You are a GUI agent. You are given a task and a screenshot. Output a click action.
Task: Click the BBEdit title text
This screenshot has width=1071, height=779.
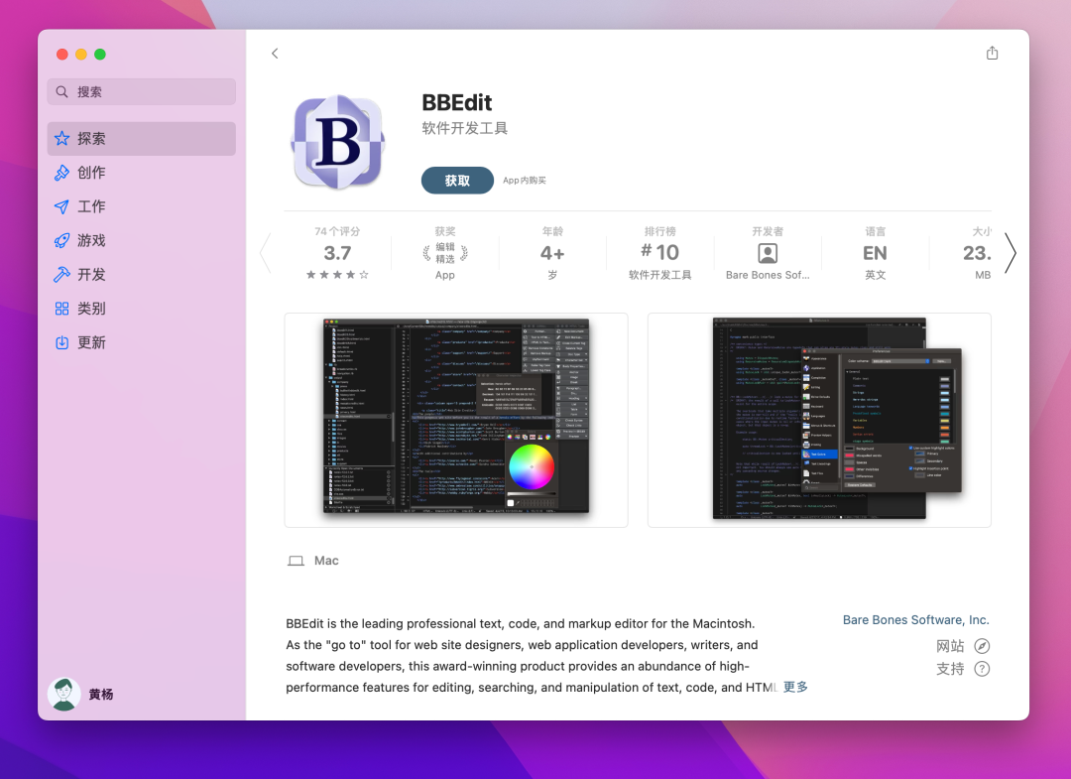457,102
